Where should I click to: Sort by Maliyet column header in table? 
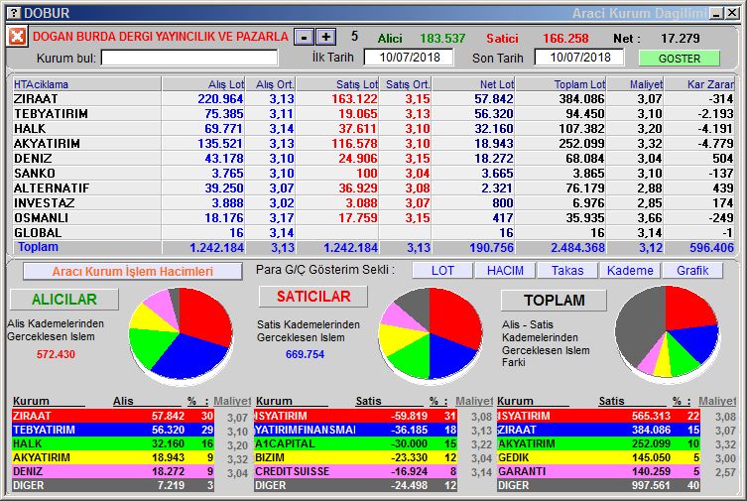click(635, 84)
